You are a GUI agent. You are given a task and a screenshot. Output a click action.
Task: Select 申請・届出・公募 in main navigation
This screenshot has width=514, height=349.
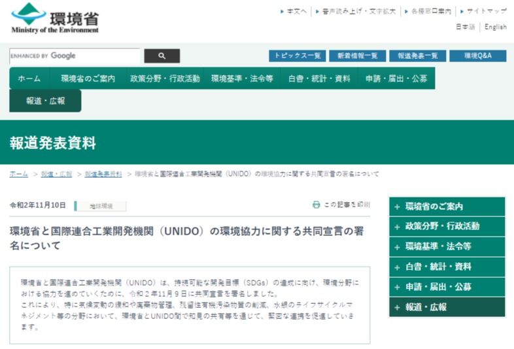coord(397,78)
